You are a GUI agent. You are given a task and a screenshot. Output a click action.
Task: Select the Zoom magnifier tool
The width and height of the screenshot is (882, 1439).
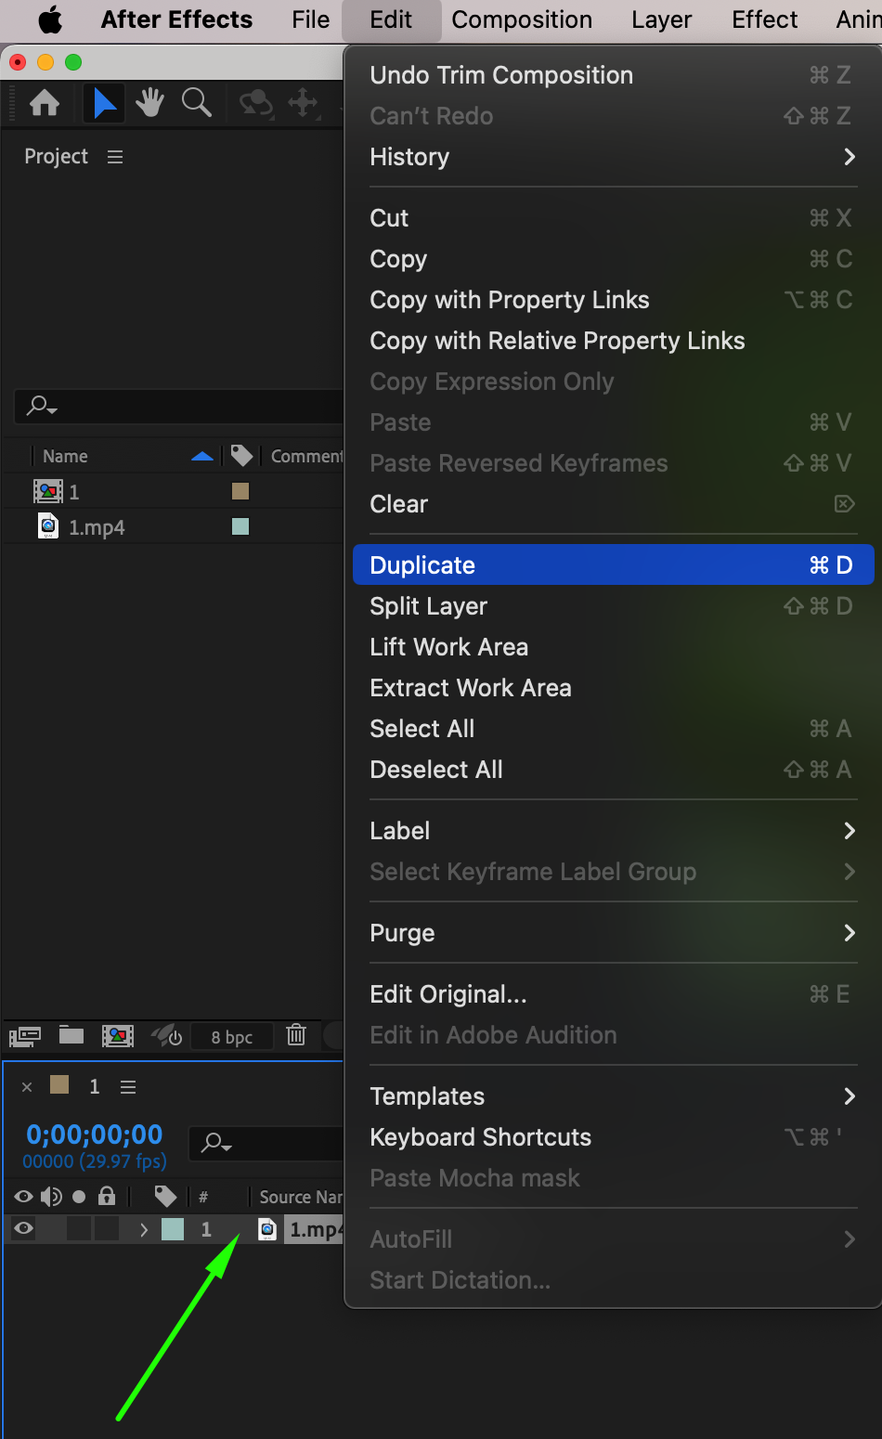pyautogui.click(x=197, y=103)
